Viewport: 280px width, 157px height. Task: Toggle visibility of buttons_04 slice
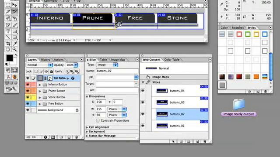tap(143, 91)
